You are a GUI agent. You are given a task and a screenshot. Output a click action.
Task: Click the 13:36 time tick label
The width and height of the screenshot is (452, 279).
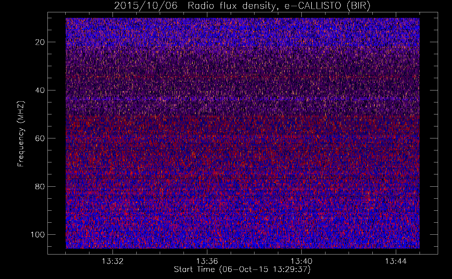(207, 261)
